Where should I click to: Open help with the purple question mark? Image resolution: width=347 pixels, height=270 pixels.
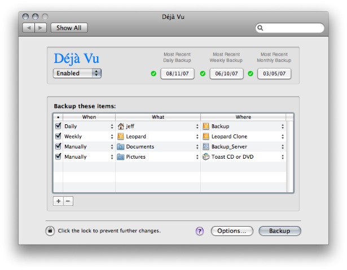[200, 231]
